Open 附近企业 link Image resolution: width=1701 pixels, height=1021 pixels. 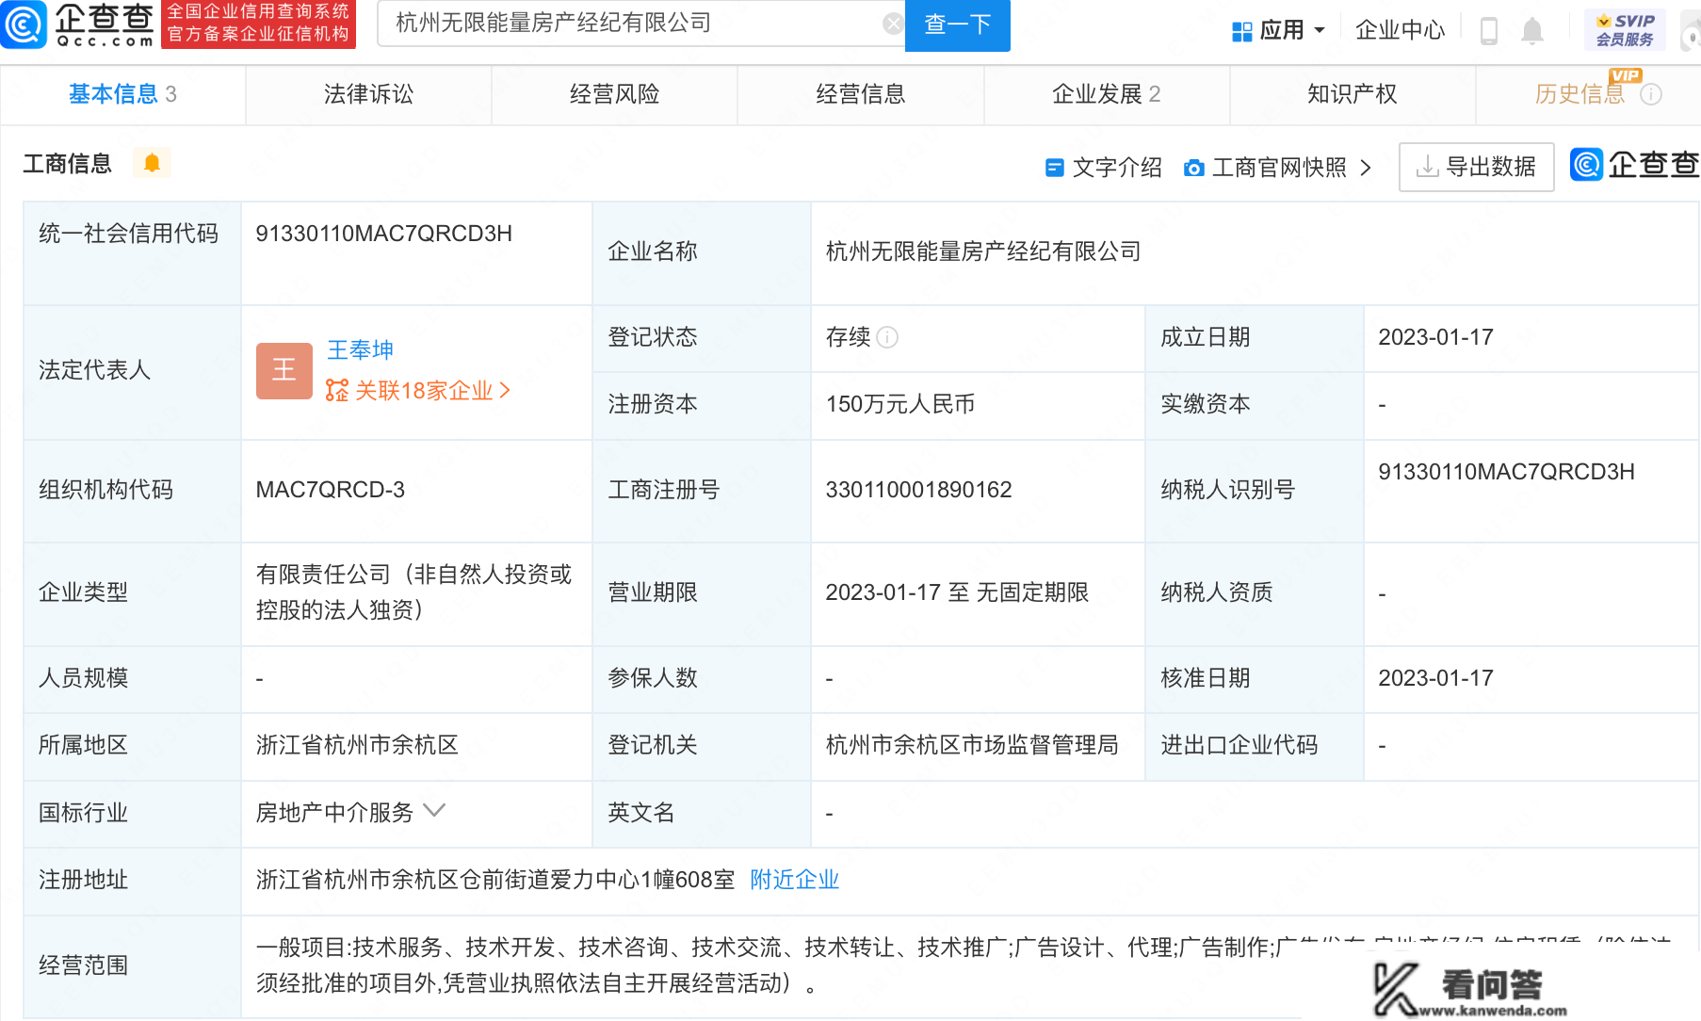pyautogui.click(x=794, y=880)
